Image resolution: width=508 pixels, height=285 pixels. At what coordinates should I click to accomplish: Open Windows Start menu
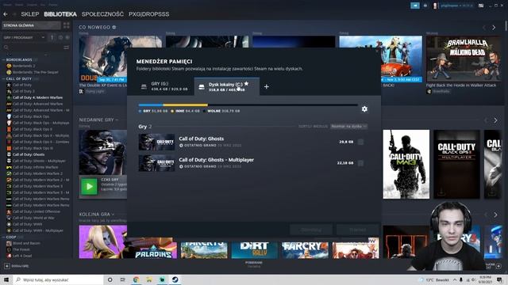[x=6, y=279]
